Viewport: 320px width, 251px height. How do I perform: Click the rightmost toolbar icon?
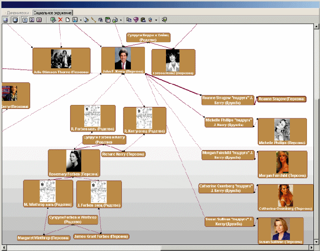pyautogui.click(x=164, y=20)
